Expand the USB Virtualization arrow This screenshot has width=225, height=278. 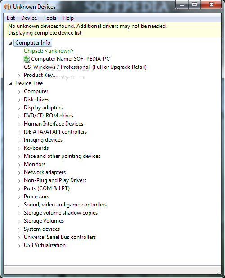(x=19, y=246)
